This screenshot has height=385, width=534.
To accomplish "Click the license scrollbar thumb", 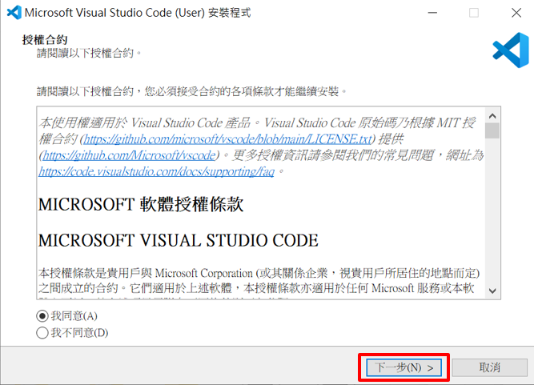I will click(x=492, y=130).
